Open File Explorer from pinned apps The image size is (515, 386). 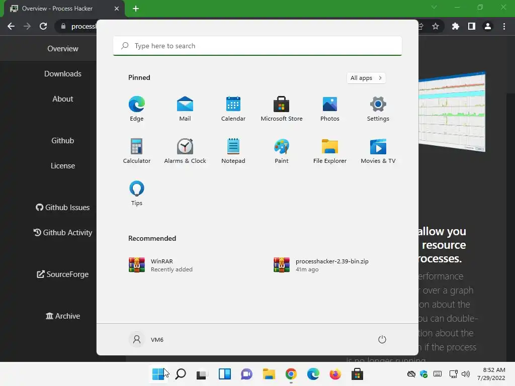(x=330, y=151)
